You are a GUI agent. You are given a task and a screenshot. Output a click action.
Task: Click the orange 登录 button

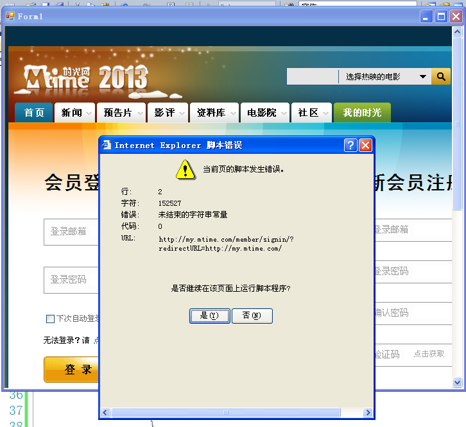pos(72,369)
